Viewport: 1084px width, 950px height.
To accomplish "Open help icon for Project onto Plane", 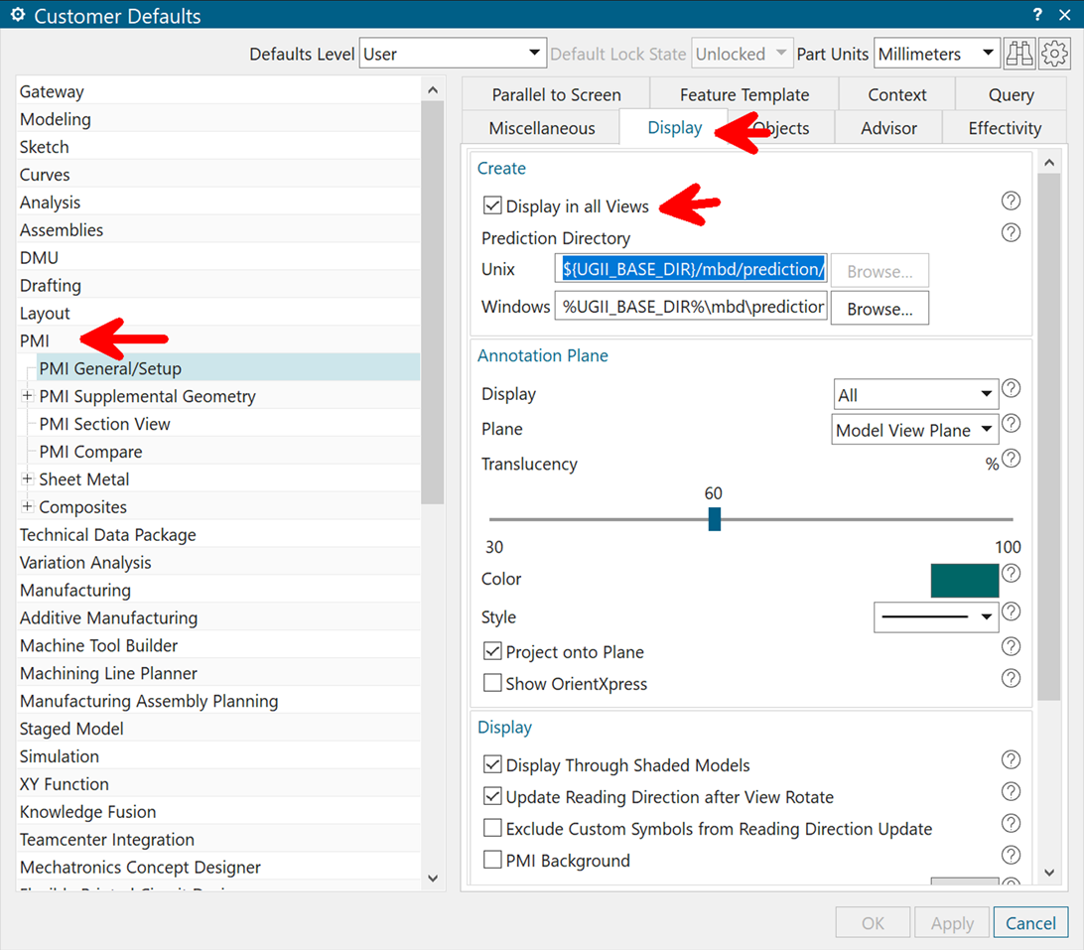I will (1011, 646).
